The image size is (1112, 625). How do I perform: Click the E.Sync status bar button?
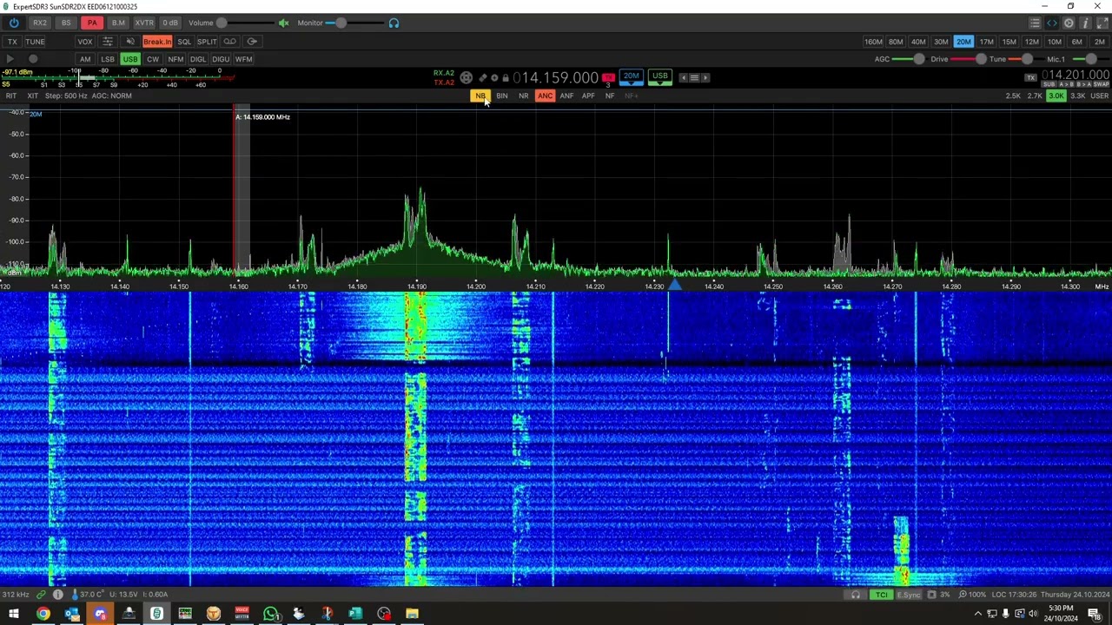point(909,595)
